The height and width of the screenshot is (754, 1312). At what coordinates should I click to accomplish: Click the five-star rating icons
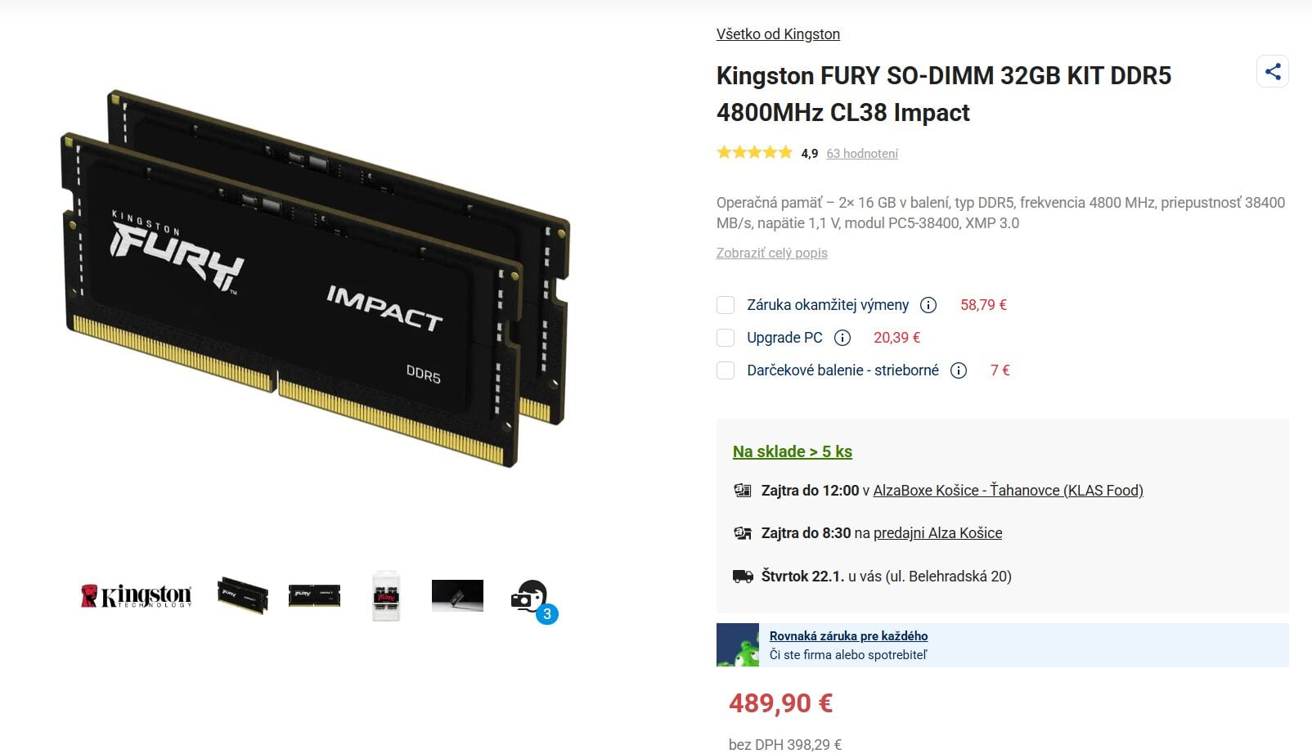click(754, 152)
